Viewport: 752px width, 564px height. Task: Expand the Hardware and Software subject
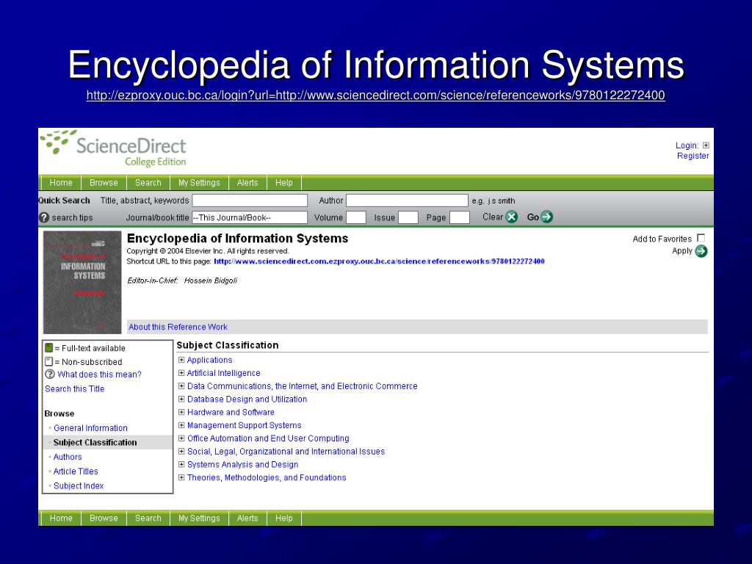pyautogui.click(x=181, y=412)
